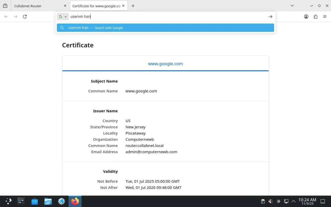The image size is (331, 207).
Task: Launch the Discover software store from taskbar
Action: [x=35, y=201]
